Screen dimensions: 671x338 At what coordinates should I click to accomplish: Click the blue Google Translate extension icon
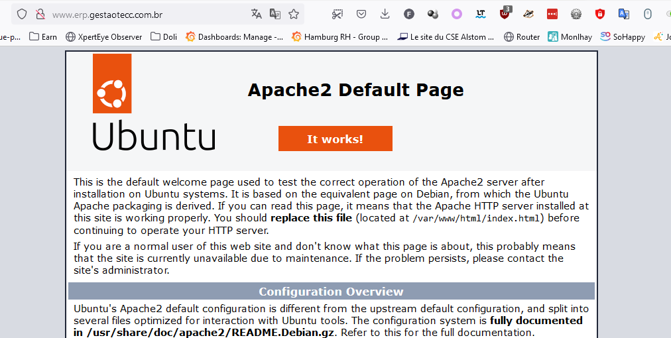click(623, 14)
